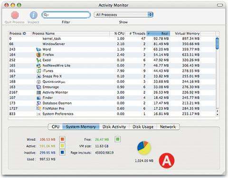228x178 pixels.
Task: Click the orange Wired color swatch
Action: pos(62,139)
